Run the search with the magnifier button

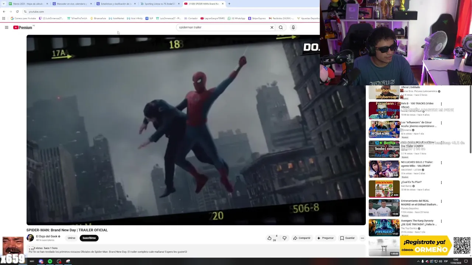click(x=281, y=27)
